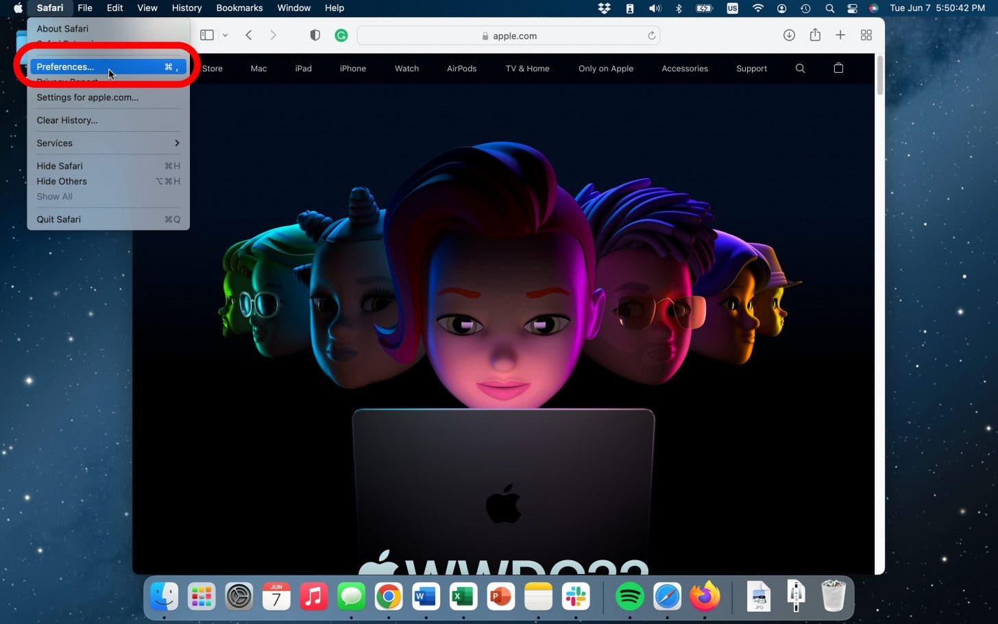This screenshot has width=998, height=624.
Task: Open the TV & Home navigation link
Action: click(x=527, y=69)
